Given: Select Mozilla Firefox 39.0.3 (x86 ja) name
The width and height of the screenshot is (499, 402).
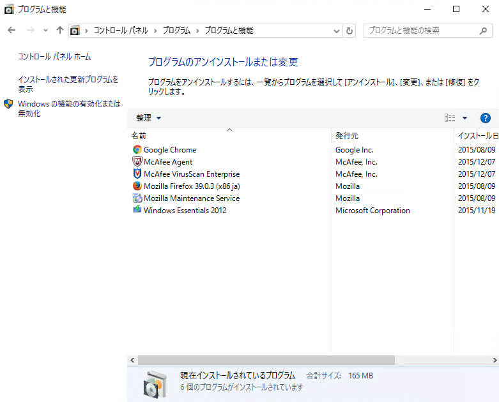Looking at the screenshot, I should click(x=192, y=186).
